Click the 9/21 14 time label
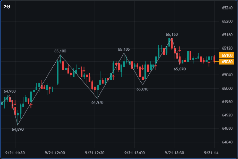This screenshot has width=238, height=159. click(x=211, y=153)
